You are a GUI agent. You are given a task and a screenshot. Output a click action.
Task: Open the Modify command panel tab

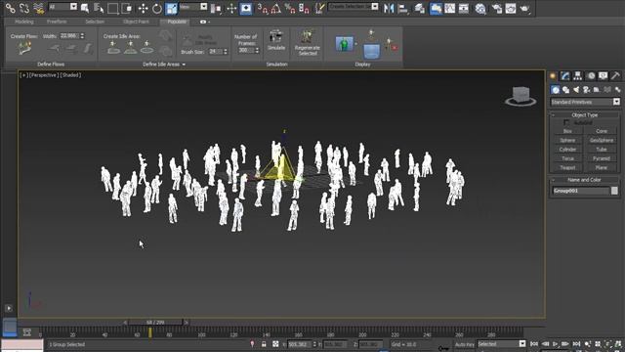click(x=565, y=76)
